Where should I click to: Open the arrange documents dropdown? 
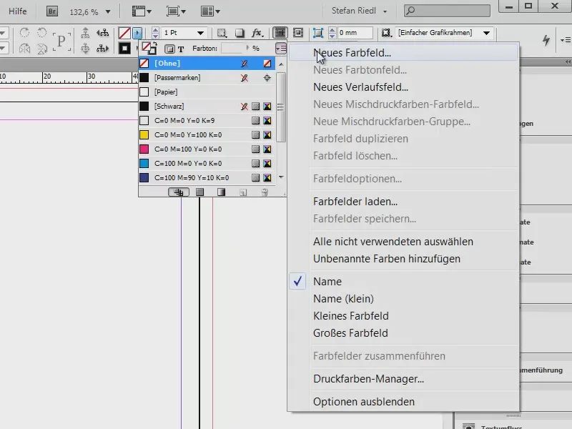coord(210,11)
